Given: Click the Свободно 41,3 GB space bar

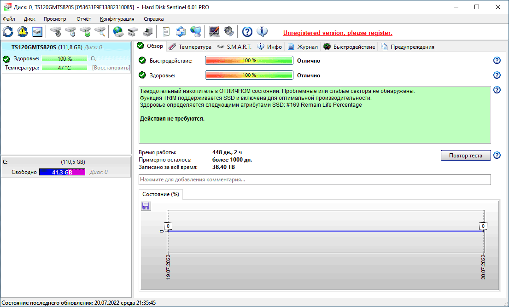Looking at the screenshot, I should 62,172.
